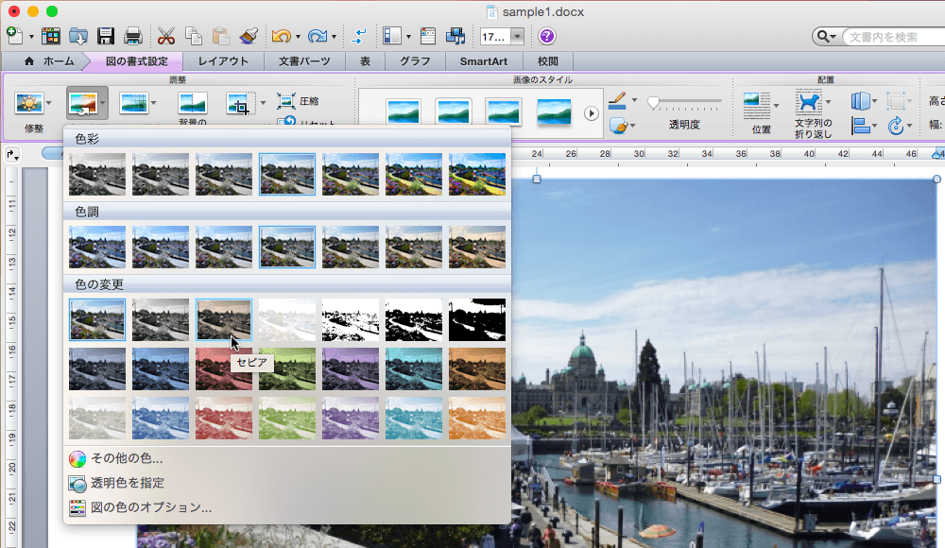The width and height of the screenshot is (945, 548).
Task: Open the media browser icon
Action: 456,37
